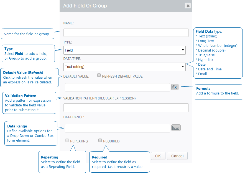This screenshot has height=174, width=245.
Task: Click the Data Range callout description
Action: point(30,133)
